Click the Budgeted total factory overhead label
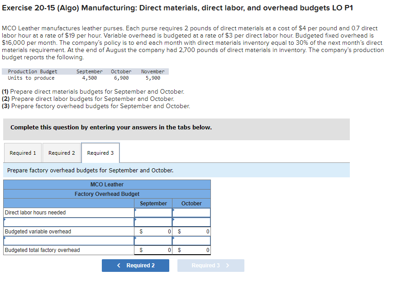The width and height of the screenshot is (396, 285). pyautogui.click(x=43, y=250)
